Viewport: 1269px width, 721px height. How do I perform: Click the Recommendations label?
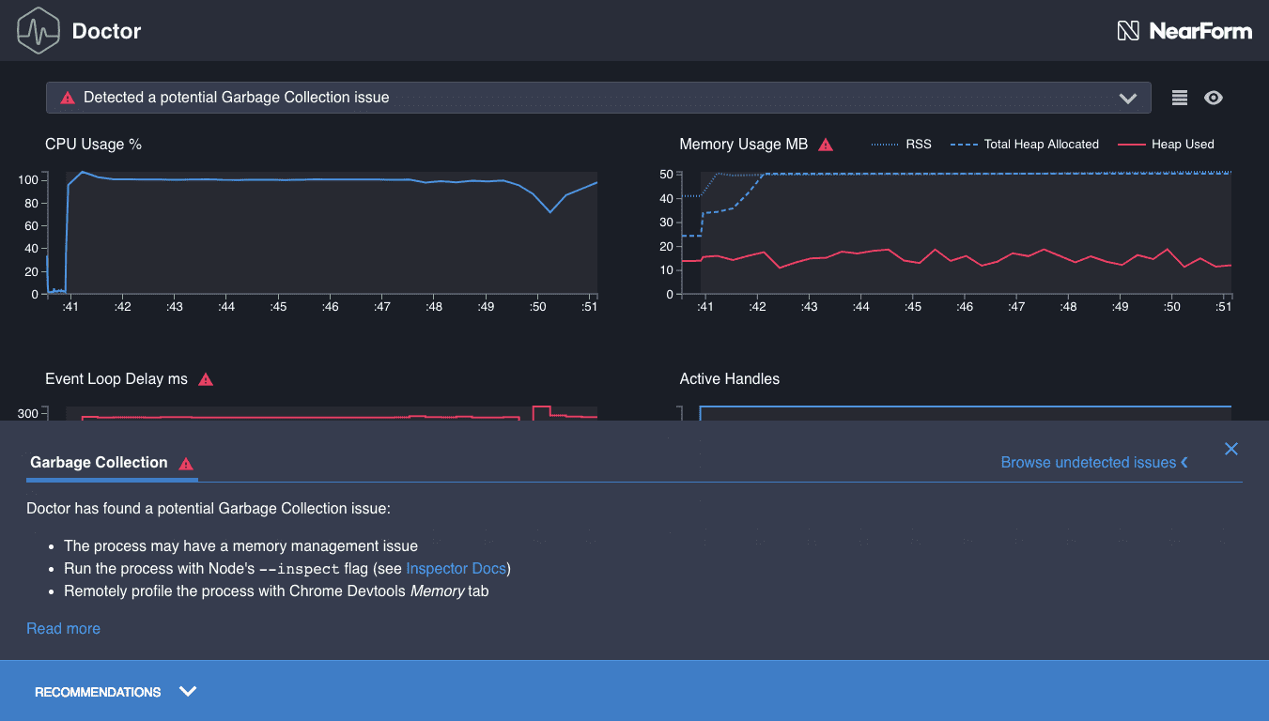98,692
